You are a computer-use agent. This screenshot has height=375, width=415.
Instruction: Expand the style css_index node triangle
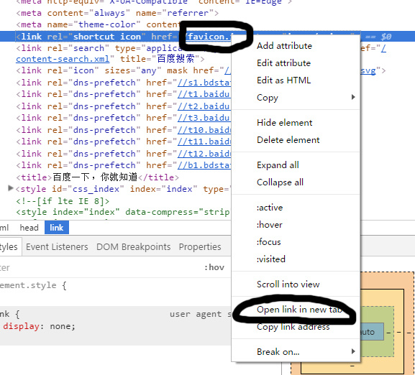(x=10, y=188)
